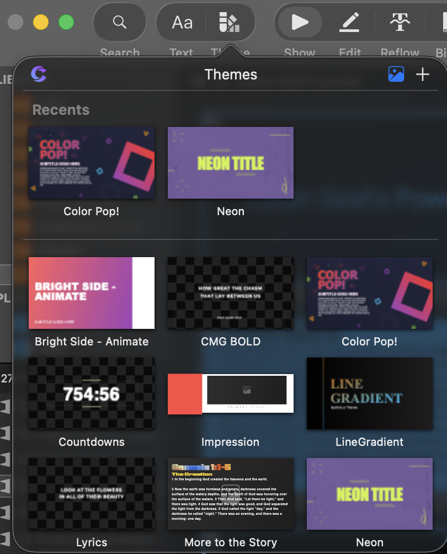
Task: Click the Impression label text
Action: pyautogui.click(x=230, y=442)
